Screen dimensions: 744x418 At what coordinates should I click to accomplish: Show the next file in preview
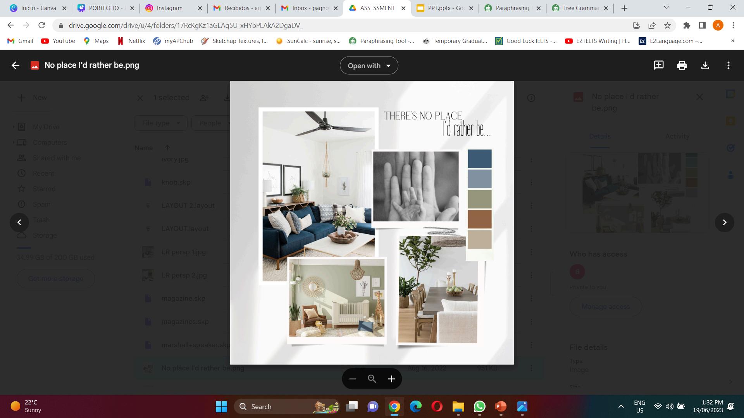[724, 223]
